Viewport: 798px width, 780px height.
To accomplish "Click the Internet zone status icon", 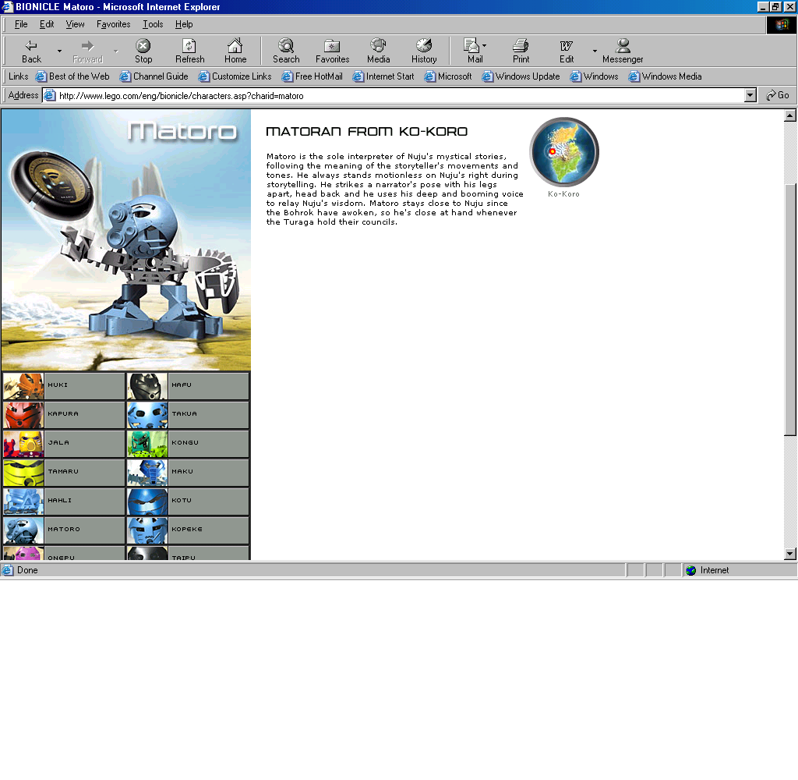I will pyautogui.click(x=690, y=571).
